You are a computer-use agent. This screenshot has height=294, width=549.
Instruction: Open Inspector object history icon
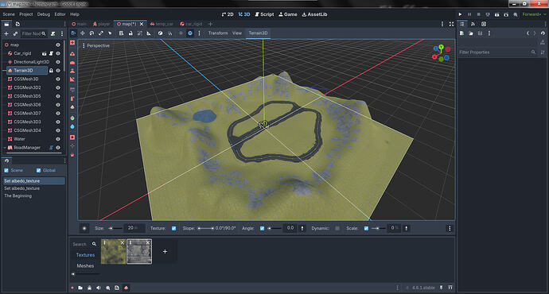tap(543, 33)
